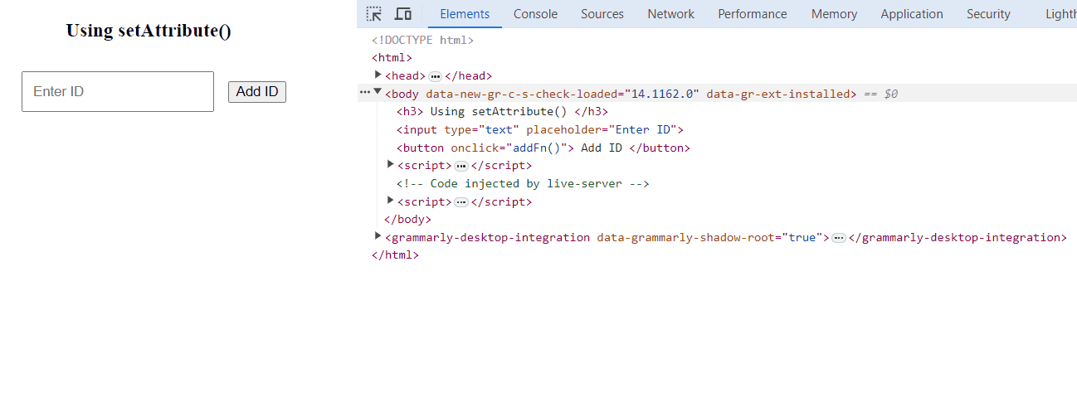Select the closing </html> tag line
The height and width of the screenshot is (412, 1077).
396,255
